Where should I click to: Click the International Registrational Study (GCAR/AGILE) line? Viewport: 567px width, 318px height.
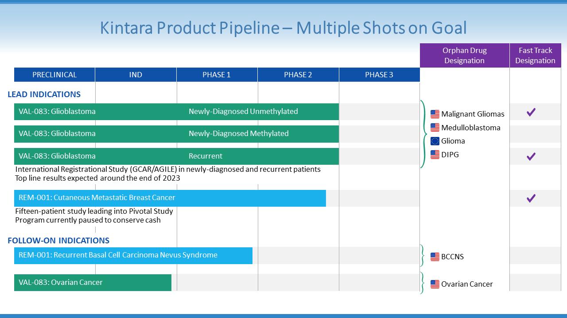tap(168, 169)
